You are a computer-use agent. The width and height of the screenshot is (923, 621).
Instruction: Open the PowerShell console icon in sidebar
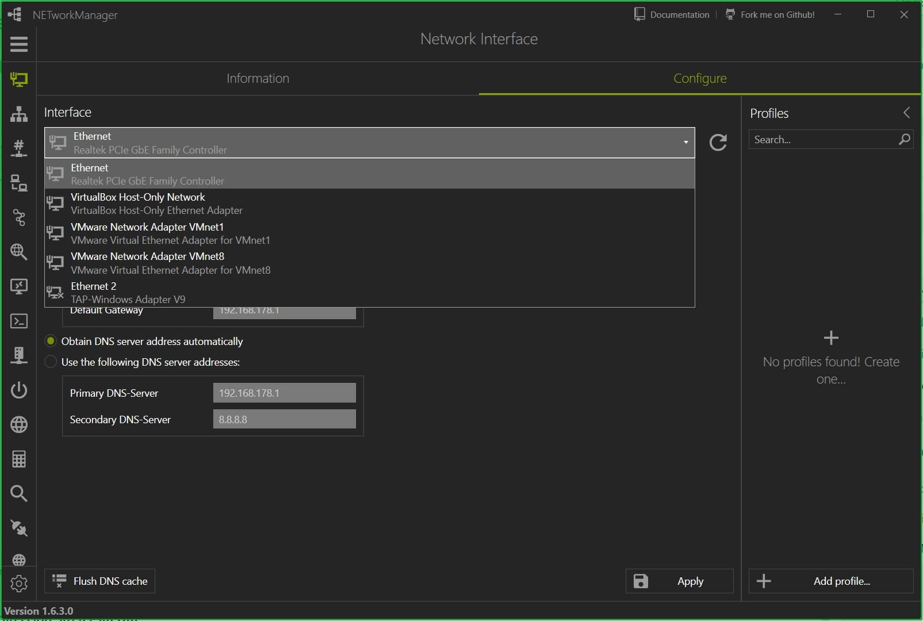[18, 321]
